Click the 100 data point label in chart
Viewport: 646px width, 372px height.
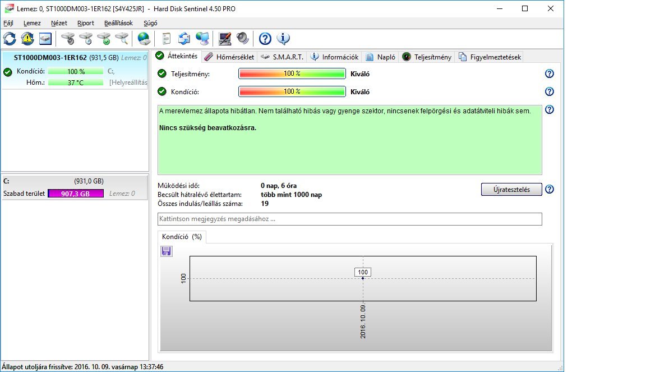(x=363, y=272)
